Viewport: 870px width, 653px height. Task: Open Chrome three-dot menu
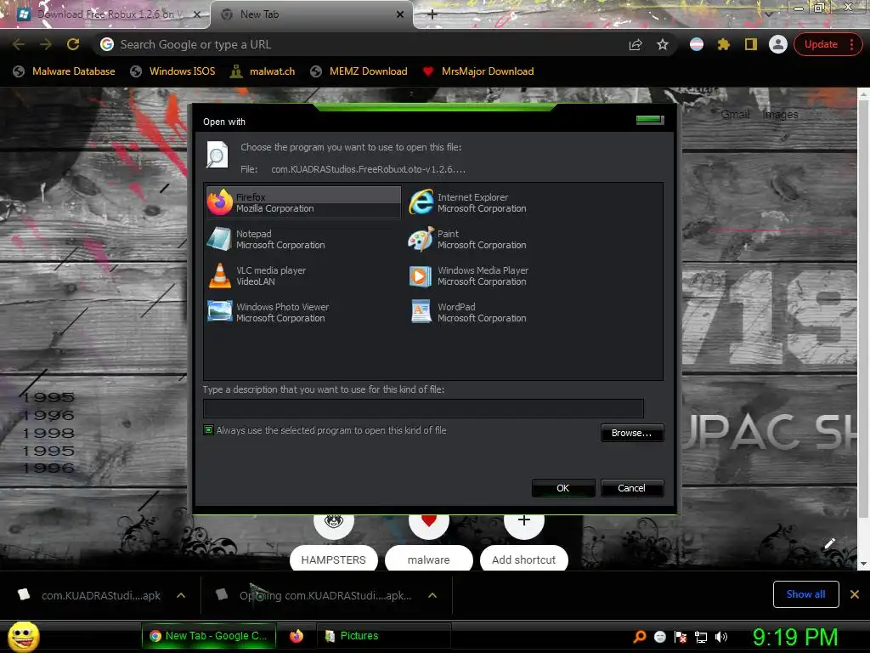[851, 44]
